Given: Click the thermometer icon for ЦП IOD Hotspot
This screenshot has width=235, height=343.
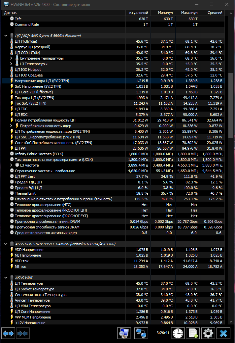Looking at the screenshot, I should 12,70.
